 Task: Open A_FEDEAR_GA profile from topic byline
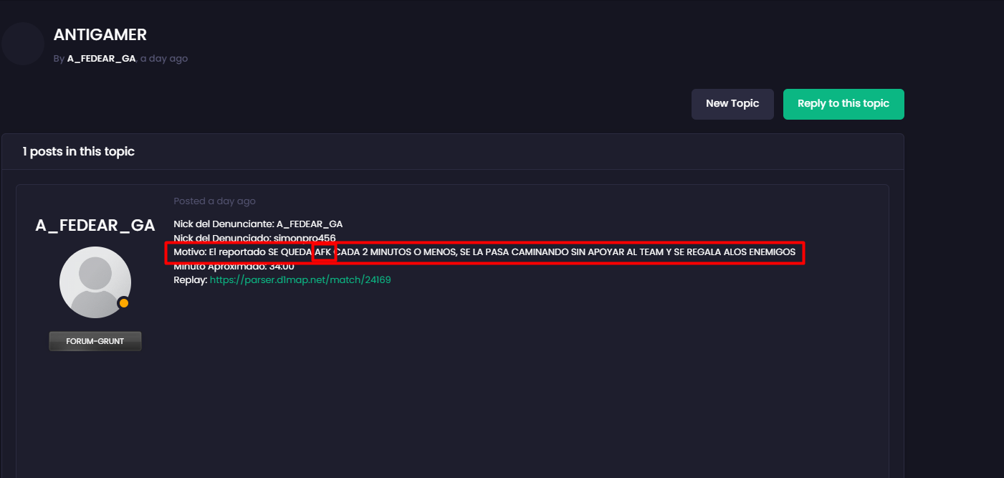(x=102, y=59)
